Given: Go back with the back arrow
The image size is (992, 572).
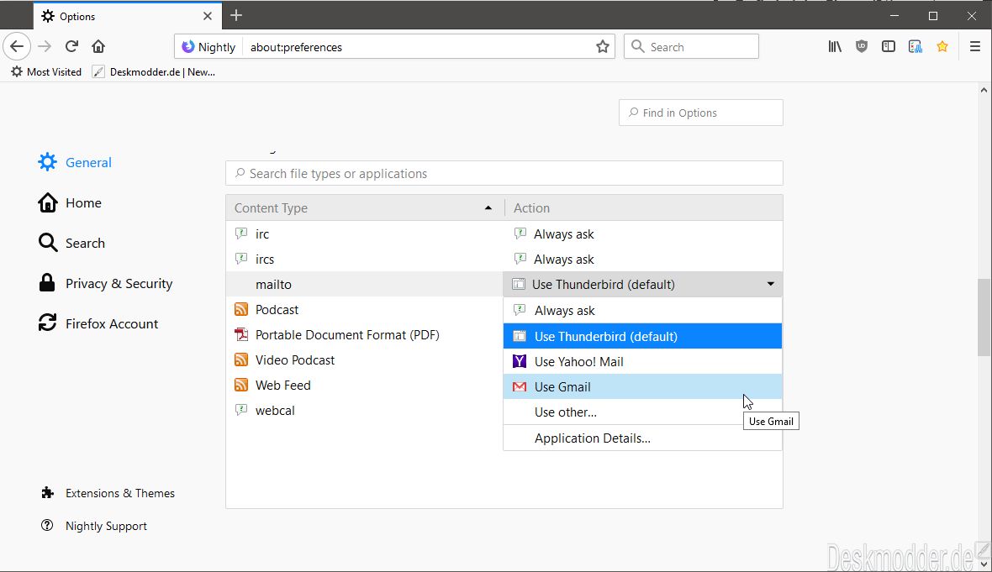Looking at the screenshot, I should (17, 46).
